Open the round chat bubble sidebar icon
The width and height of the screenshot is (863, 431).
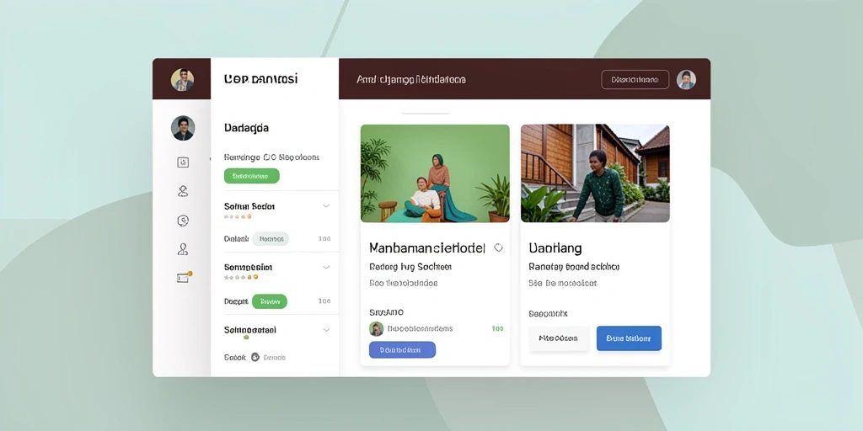183,221
